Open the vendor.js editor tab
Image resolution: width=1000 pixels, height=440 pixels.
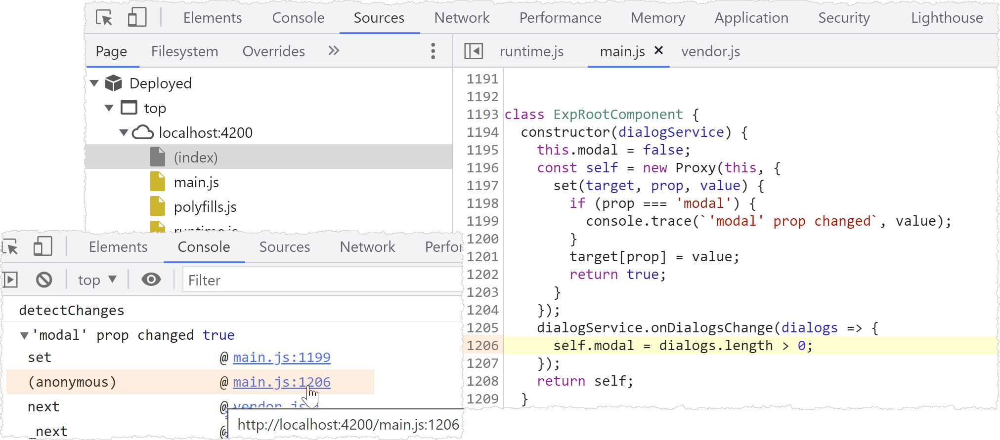tap(710, 51)
